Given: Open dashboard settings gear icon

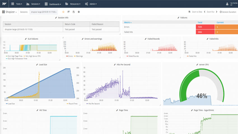Looking at the screenshot, I should [79, 12].
